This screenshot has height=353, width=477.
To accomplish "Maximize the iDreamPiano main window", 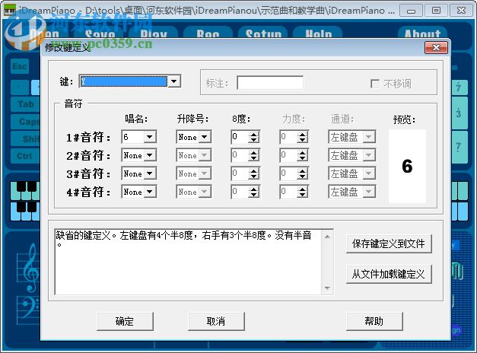I will pyautogui.click(x=436, y=11).
